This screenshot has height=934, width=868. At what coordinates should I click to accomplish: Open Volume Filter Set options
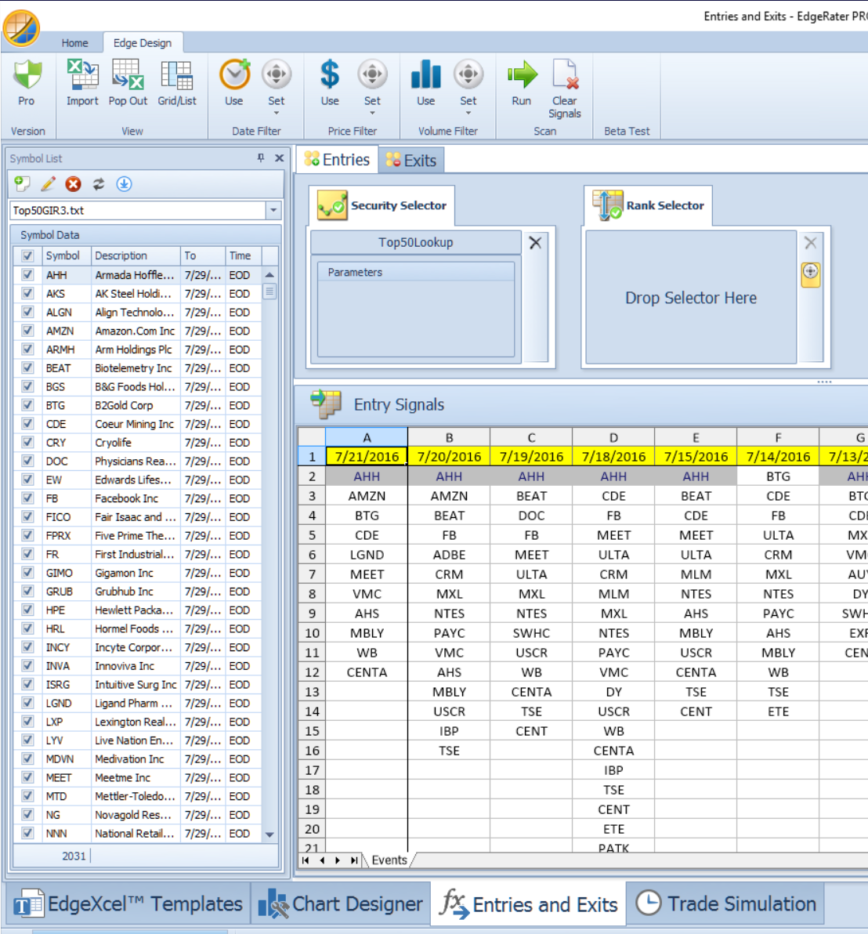click(468, 76)
